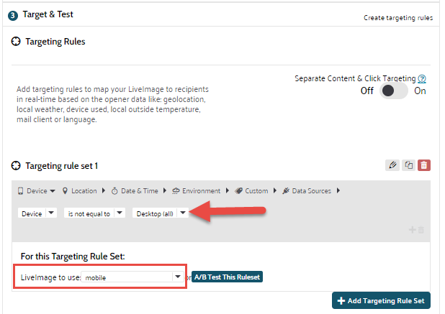The height and width of the screenshot is (314, 445).
Task: Duplicate Targeting rule set 1 with copy icon
Action: pyautogui.click(x=408, y=165)
